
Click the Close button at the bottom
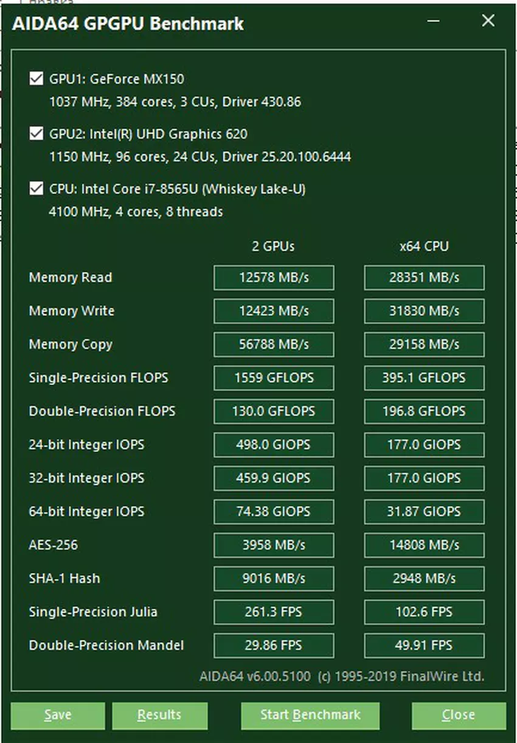(458, 715)
